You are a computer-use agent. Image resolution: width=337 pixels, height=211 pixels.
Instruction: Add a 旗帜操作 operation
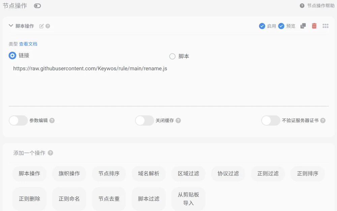pos(69,174)
